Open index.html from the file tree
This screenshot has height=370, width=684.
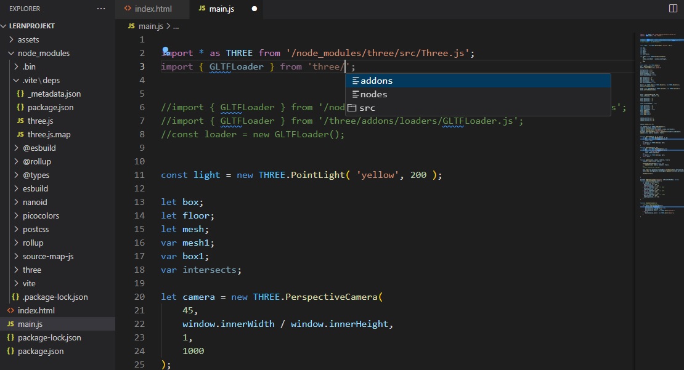pos(57,310)
